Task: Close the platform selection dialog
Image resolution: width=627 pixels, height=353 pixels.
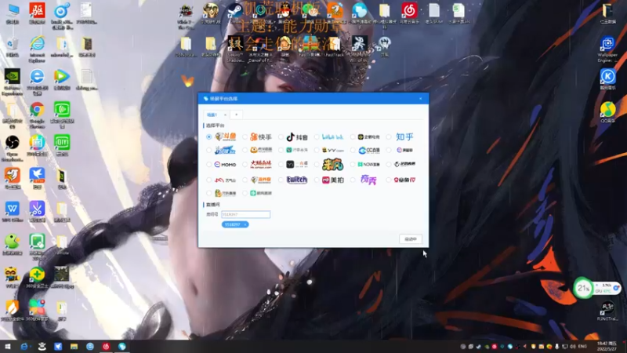Action: (x=421, y=99)
